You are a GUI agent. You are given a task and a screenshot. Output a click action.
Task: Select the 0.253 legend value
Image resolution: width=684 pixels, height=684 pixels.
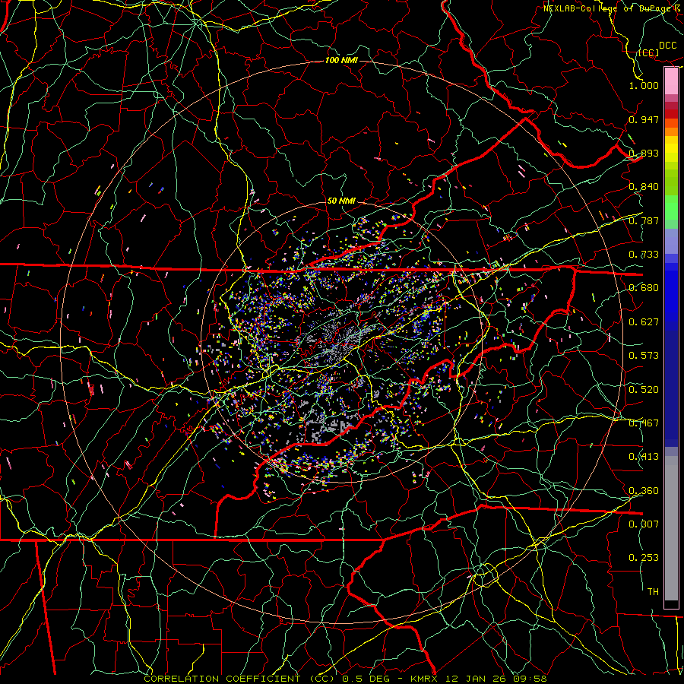coord(644,558)
